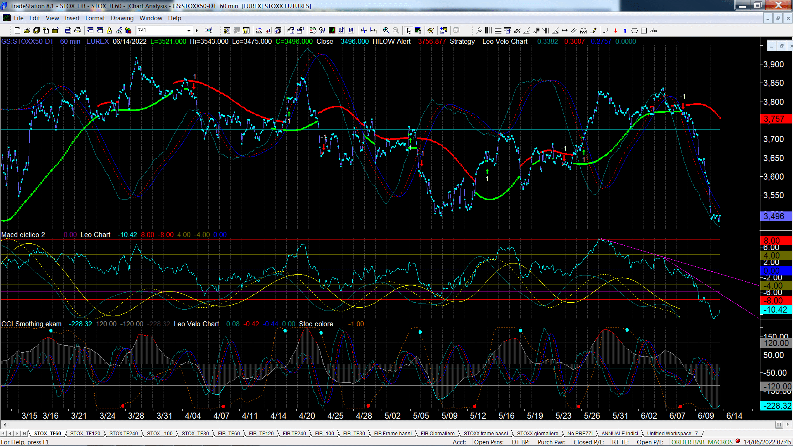The image size is (793, 446).
Task: Click the Save all desktops icon
Action: 36,30
